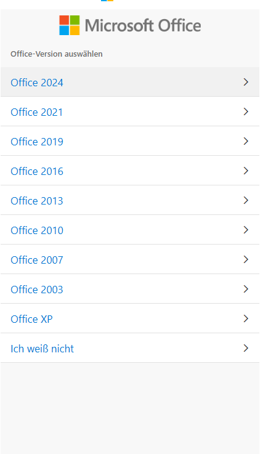Screen dimensions: 268x454
Task: Select the "Ich weiß nicht" option
Action: coord(43,349)
